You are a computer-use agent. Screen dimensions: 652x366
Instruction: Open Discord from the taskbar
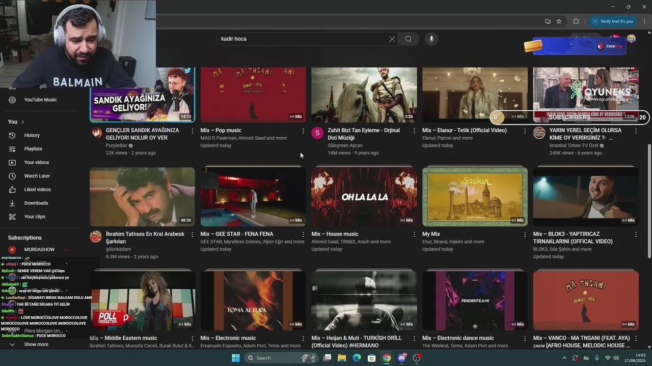402,358
